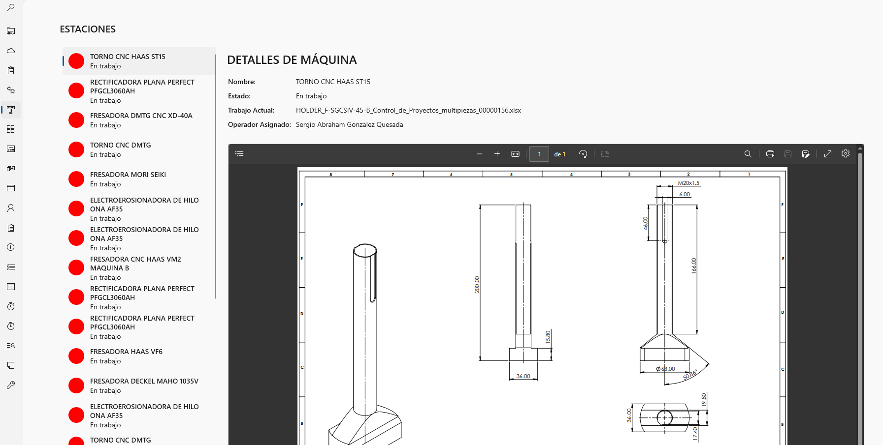Open the PDF viewer settings gear
Screen dimensions: 883x445
pyautogui.click(x=846, y=154)
